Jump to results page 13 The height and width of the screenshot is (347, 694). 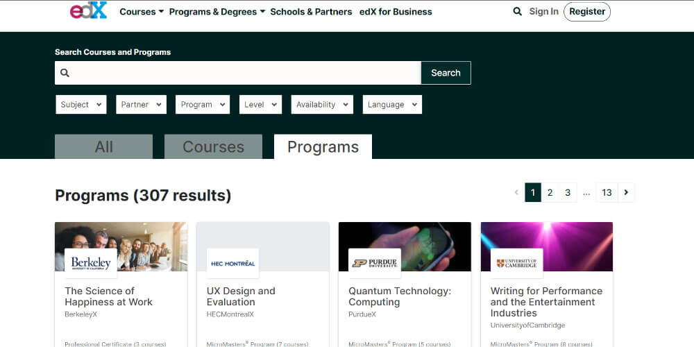pyautogui.click(x=607, y=192)
